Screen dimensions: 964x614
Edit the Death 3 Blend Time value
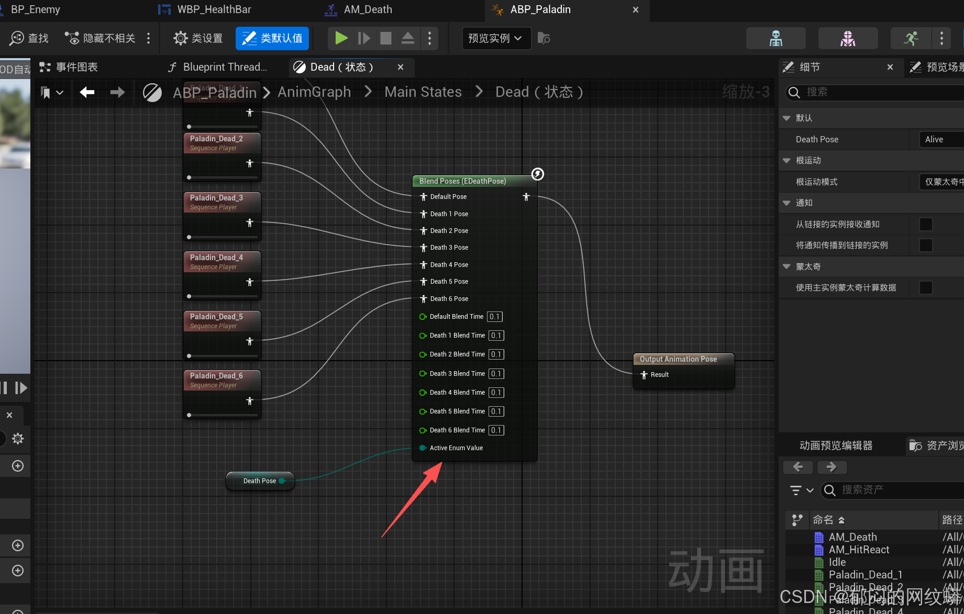click(x=496, y=374)
